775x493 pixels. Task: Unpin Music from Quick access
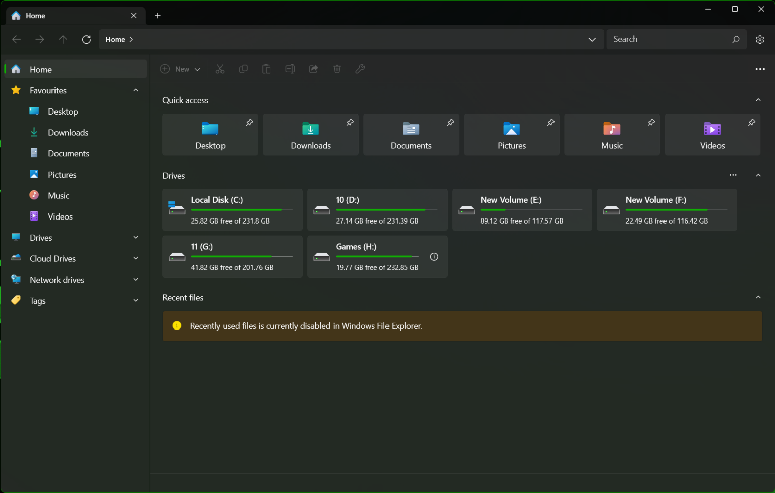click(651, 122)
